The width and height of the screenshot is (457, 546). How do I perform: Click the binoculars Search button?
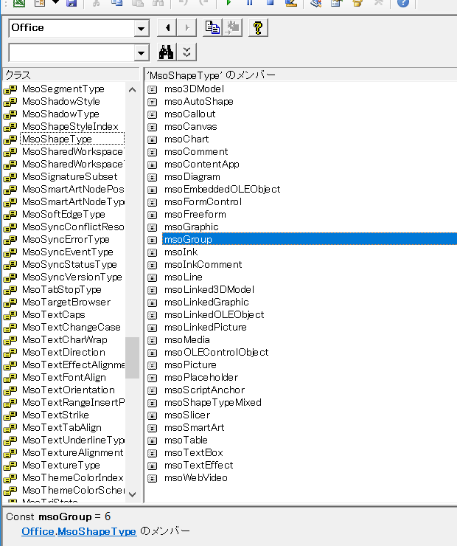pos(167,52)
